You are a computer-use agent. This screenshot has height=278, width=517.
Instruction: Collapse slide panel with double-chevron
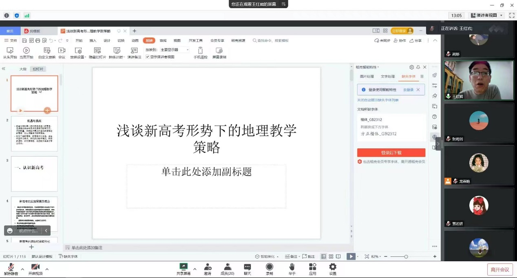[x=4, y=69]
